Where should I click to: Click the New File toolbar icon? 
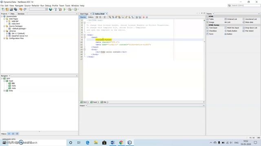click(x=3, y=9)
